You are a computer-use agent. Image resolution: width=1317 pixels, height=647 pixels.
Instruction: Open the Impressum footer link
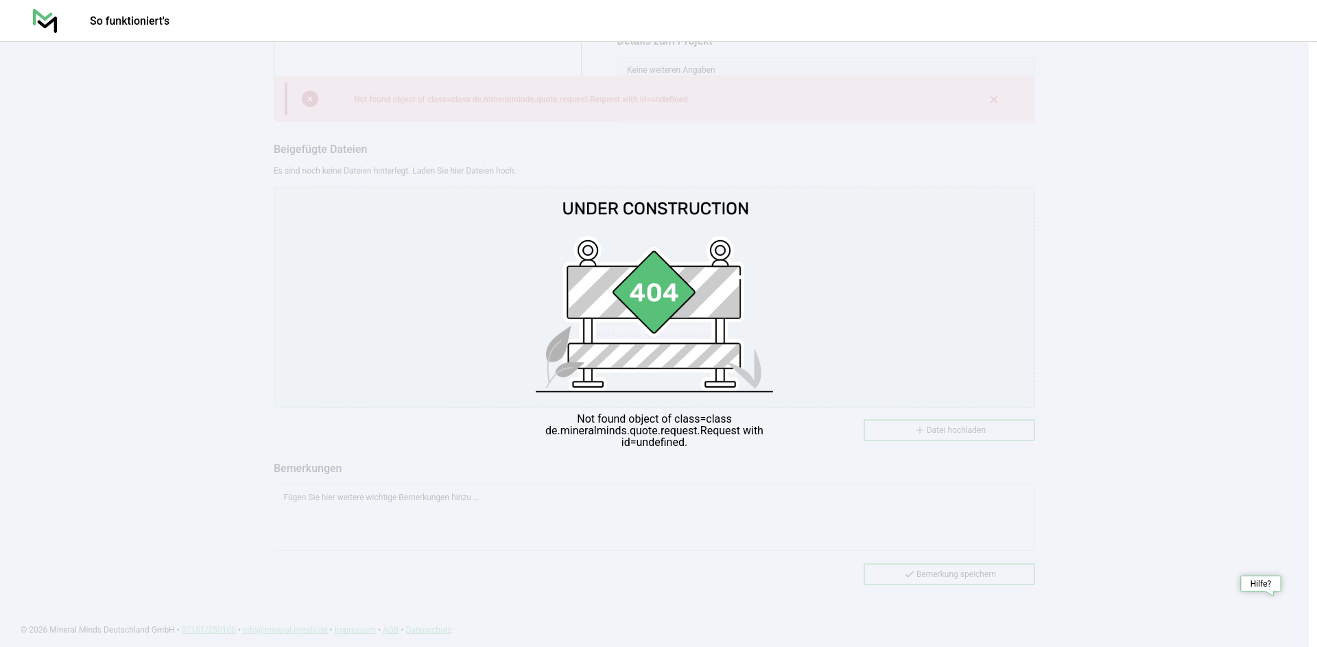(x=355, y=630)
